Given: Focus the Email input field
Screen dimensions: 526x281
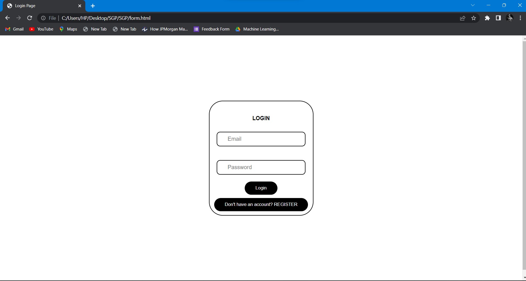Looking at the screenshot, I should point(261,139).
